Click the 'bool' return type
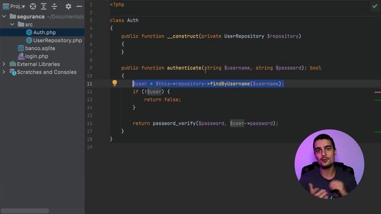The image size is (381, 214). [316, 68]
